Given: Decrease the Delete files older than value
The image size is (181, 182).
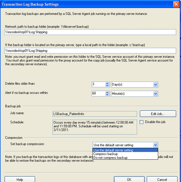Looking at the screenshot, I should 107,86.
